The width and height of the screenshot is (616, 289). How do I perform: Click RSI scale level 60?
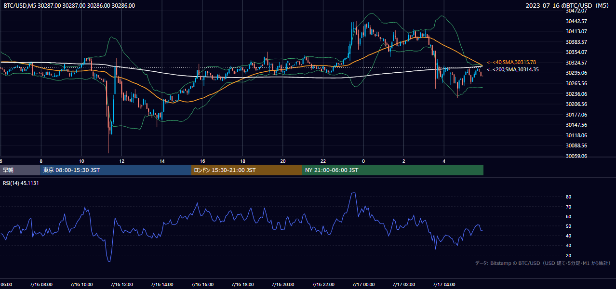pos(569,216)
